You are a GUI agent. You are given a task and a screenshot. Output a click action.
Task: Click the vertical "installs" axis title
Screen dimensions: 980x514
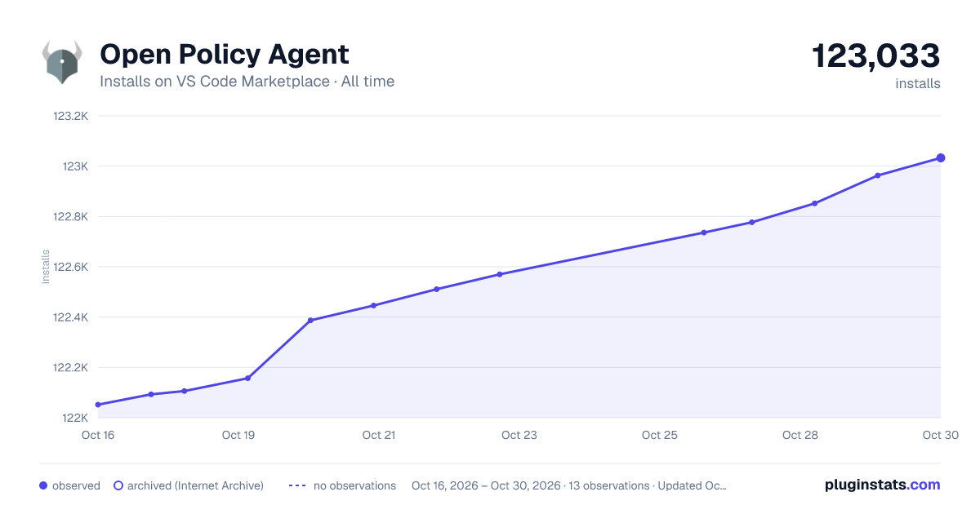point(46,267)
